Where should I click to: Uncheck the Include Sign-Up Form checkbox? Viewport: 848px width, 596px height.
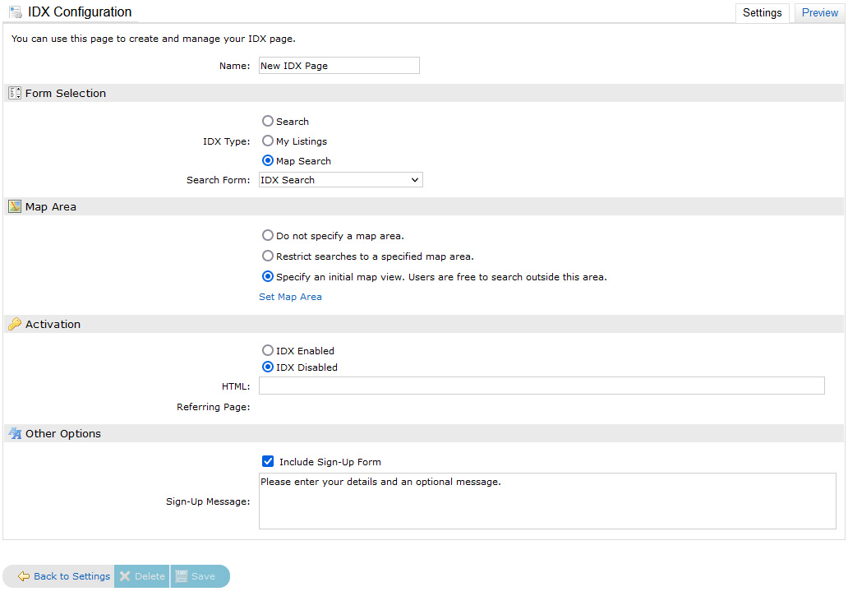pyautogui.click(x=268, y=462)
